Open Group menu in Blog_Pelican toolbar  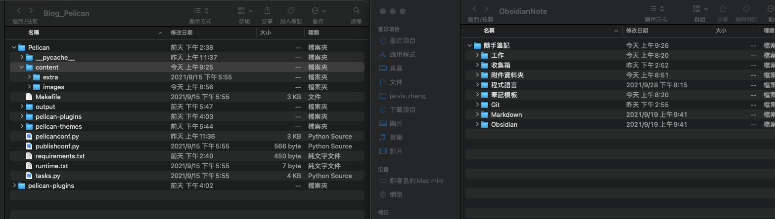(244, 10)
